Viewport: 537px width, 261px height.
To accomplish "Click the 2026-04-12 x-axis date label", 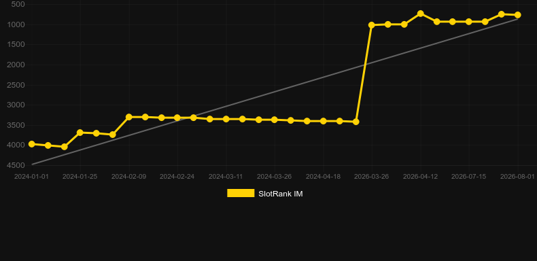I will point(420,177).
